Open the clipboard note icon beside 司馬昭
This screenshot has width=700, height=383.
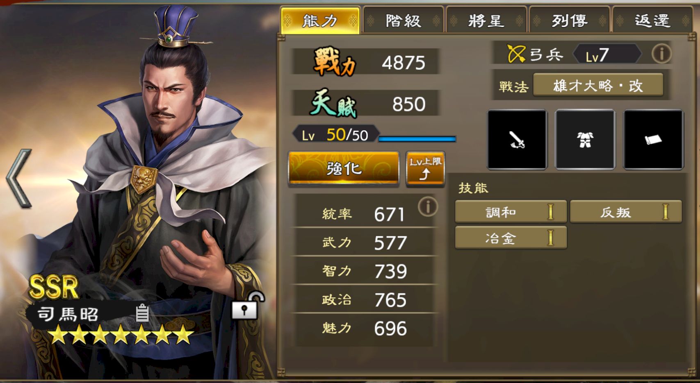coord(142,313)
